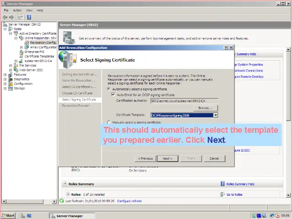Viewport: 292px width, 219px height.
Task: Click the Storage node icon
Action: tap(10, 88)
